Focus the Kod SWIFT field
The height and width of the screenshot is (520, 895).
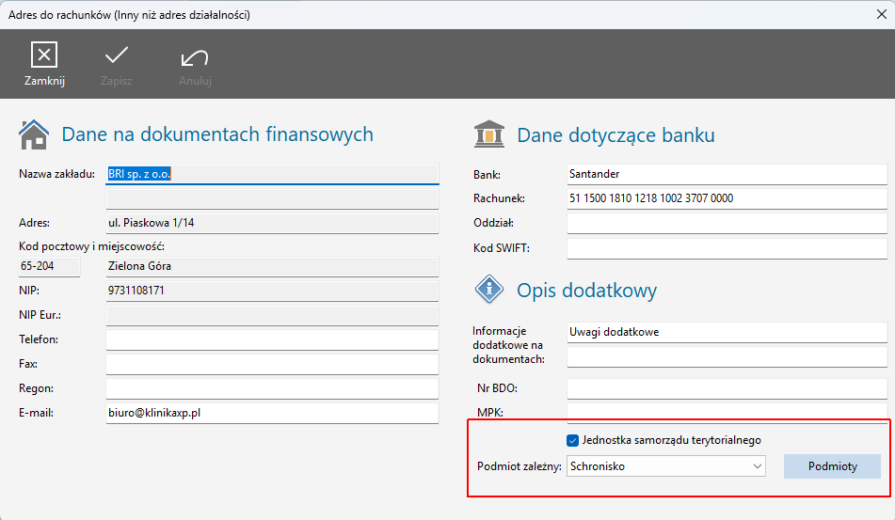(727, 247)
